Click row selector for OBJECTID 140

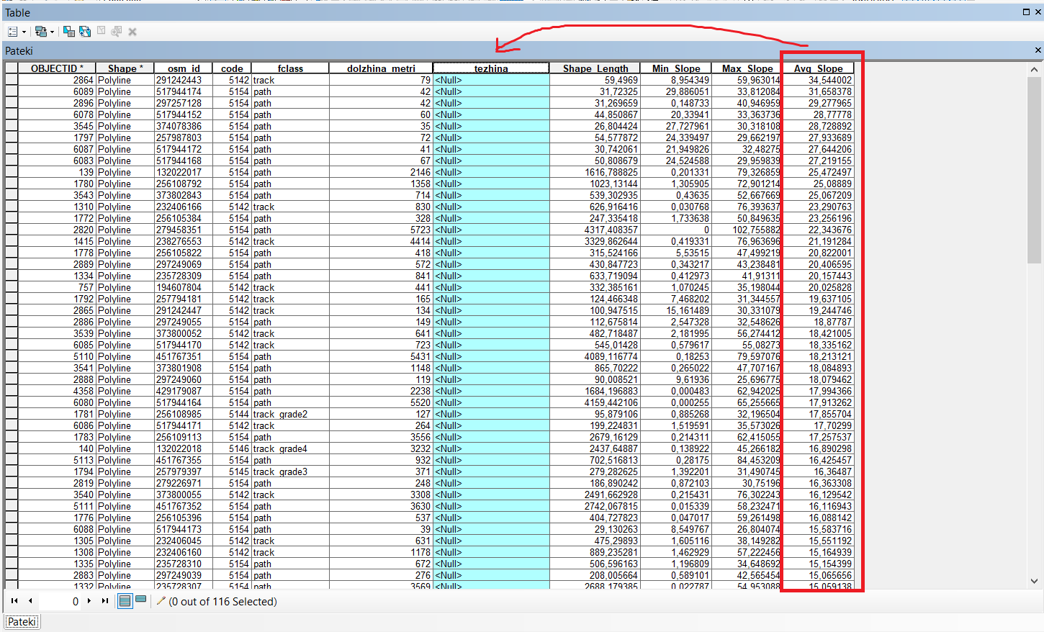click(12, 448)
